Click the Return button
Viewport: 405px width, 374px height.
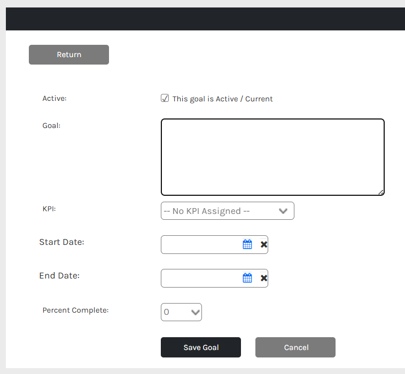[x=69, y=54]
